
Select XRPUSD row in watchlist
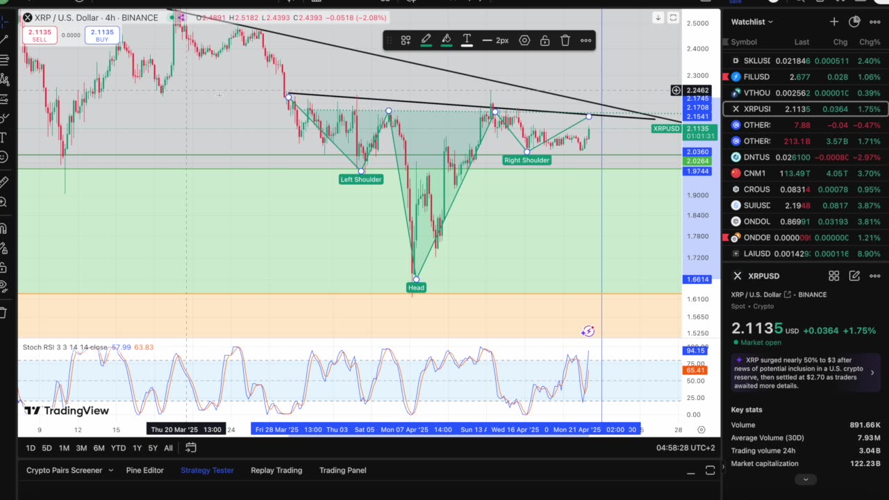coord(806,109)
